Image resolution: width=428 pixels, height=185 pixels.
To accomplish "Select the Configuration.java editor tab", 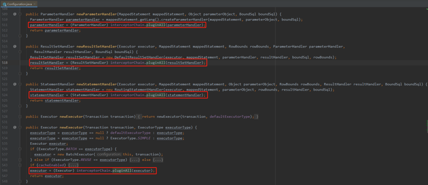I will pos(19,4).
